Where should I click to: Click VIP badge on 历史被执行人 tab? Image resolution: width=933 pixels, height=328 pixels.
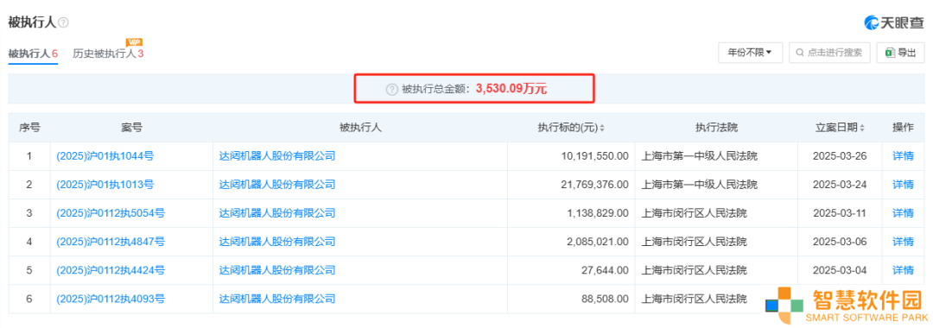click(x=134, y=42)
